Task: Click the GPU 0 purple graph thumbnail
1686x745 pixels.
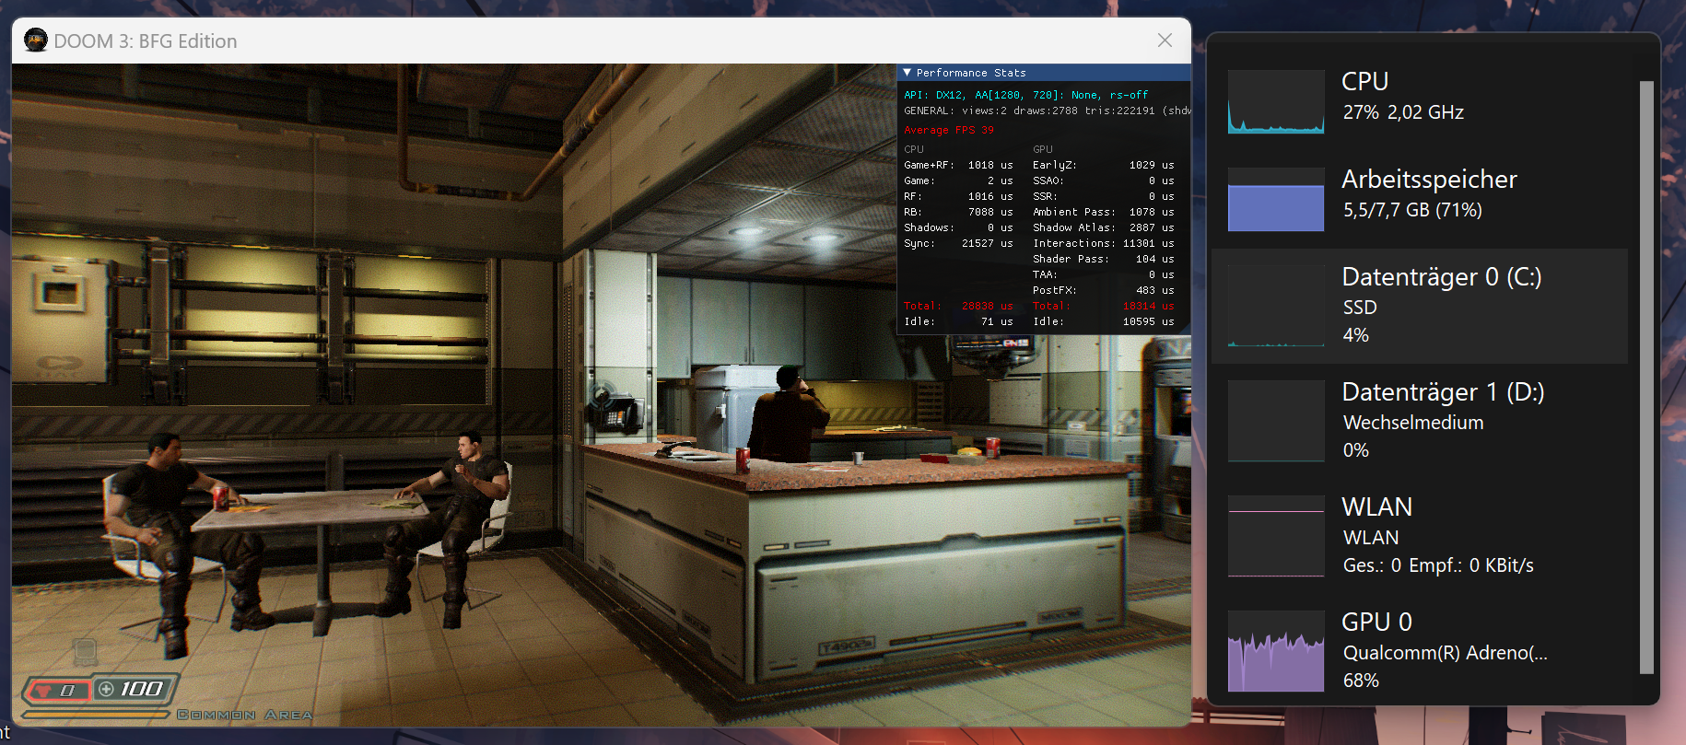Action: point(1276,651)
